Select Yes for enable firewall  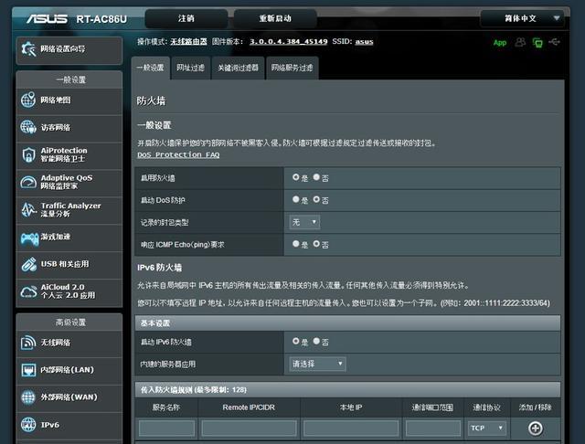[296, 177]
